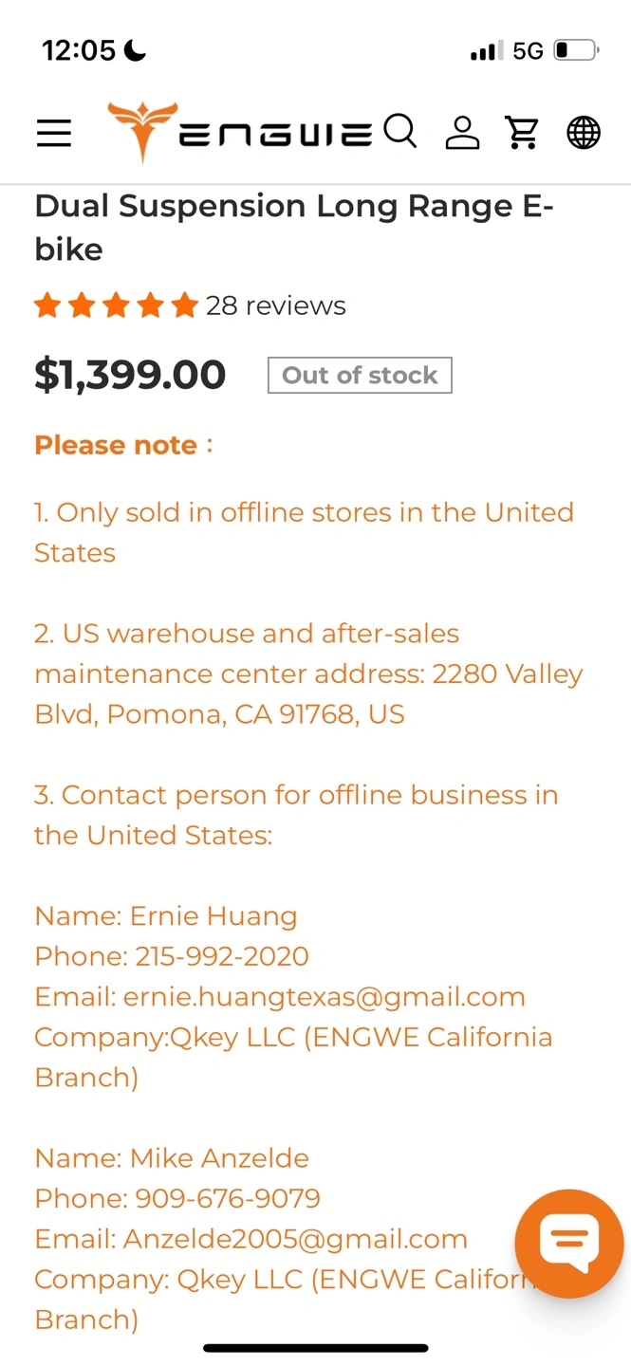Open the orange live chat bubble

coord(569,1243)
